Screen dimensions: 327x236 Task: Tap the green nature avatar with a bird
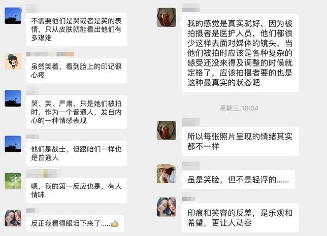[13, 181]
